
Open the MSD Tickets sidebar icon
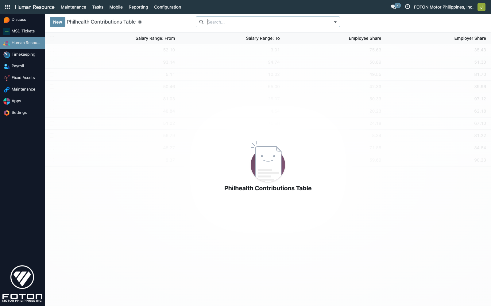point(7,31)
